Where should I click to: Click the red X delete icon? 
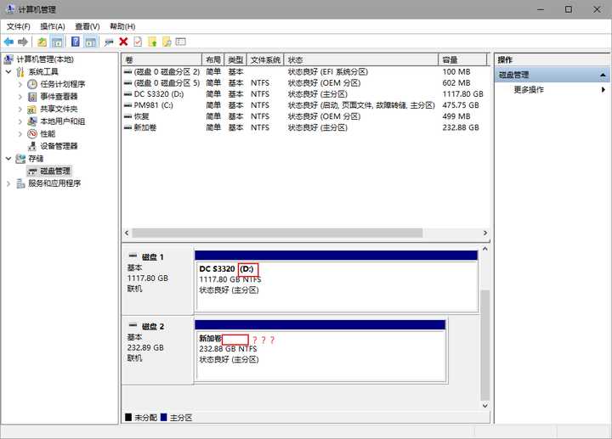click(124, 42)
